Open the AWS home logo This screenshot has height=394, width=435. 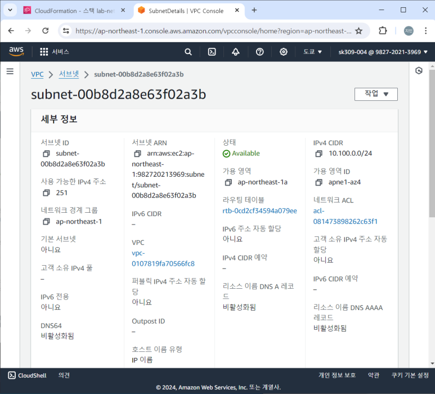point(16,52)
